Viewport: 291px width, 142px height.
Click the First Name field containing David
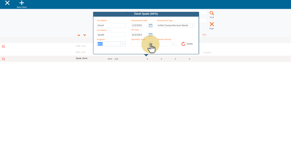point(111,25)
